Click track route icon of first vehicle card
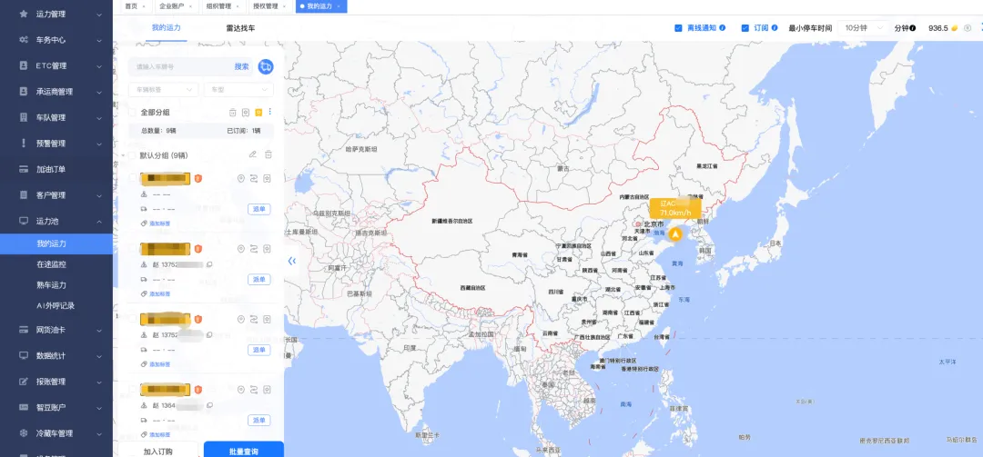Viewport: 983px width, 457px height. point(254,179)
